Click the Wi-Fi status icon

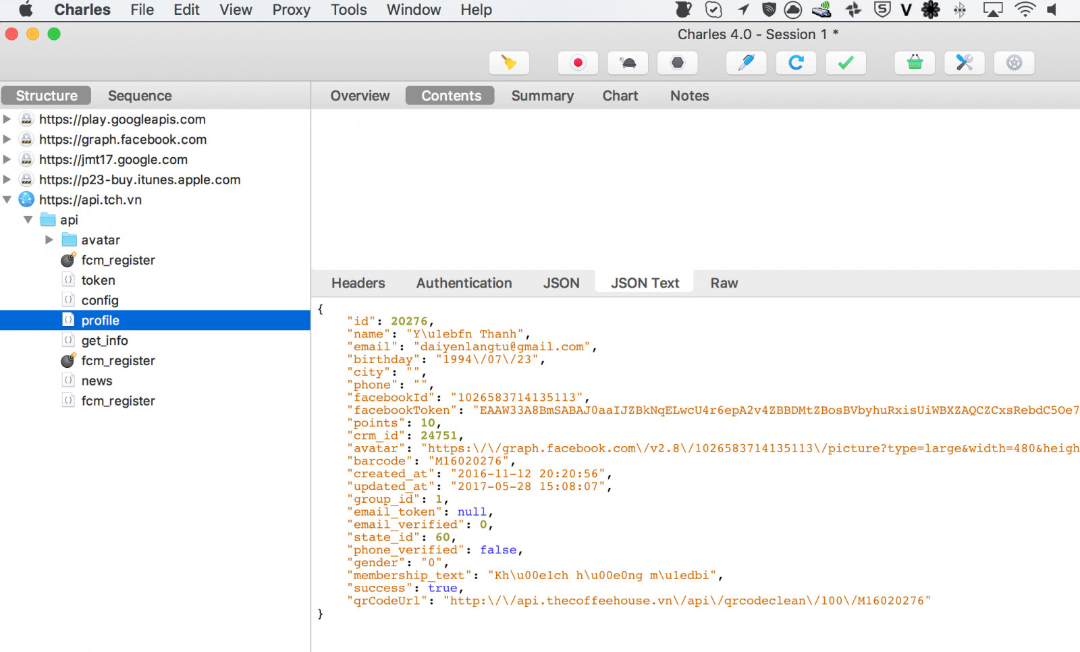(x=1025, y=9)
